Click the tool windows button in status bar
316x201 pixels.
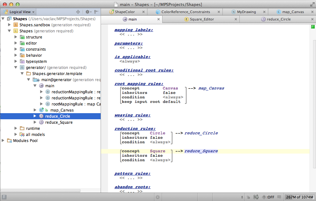(x=5, y=197)
